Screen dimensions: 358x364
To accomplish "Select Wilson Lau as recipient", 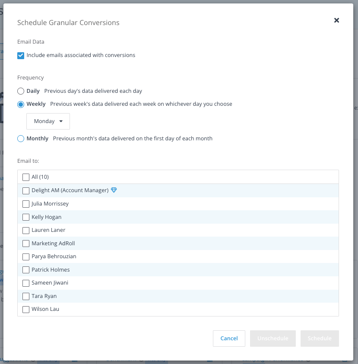I will coord(26,310).
